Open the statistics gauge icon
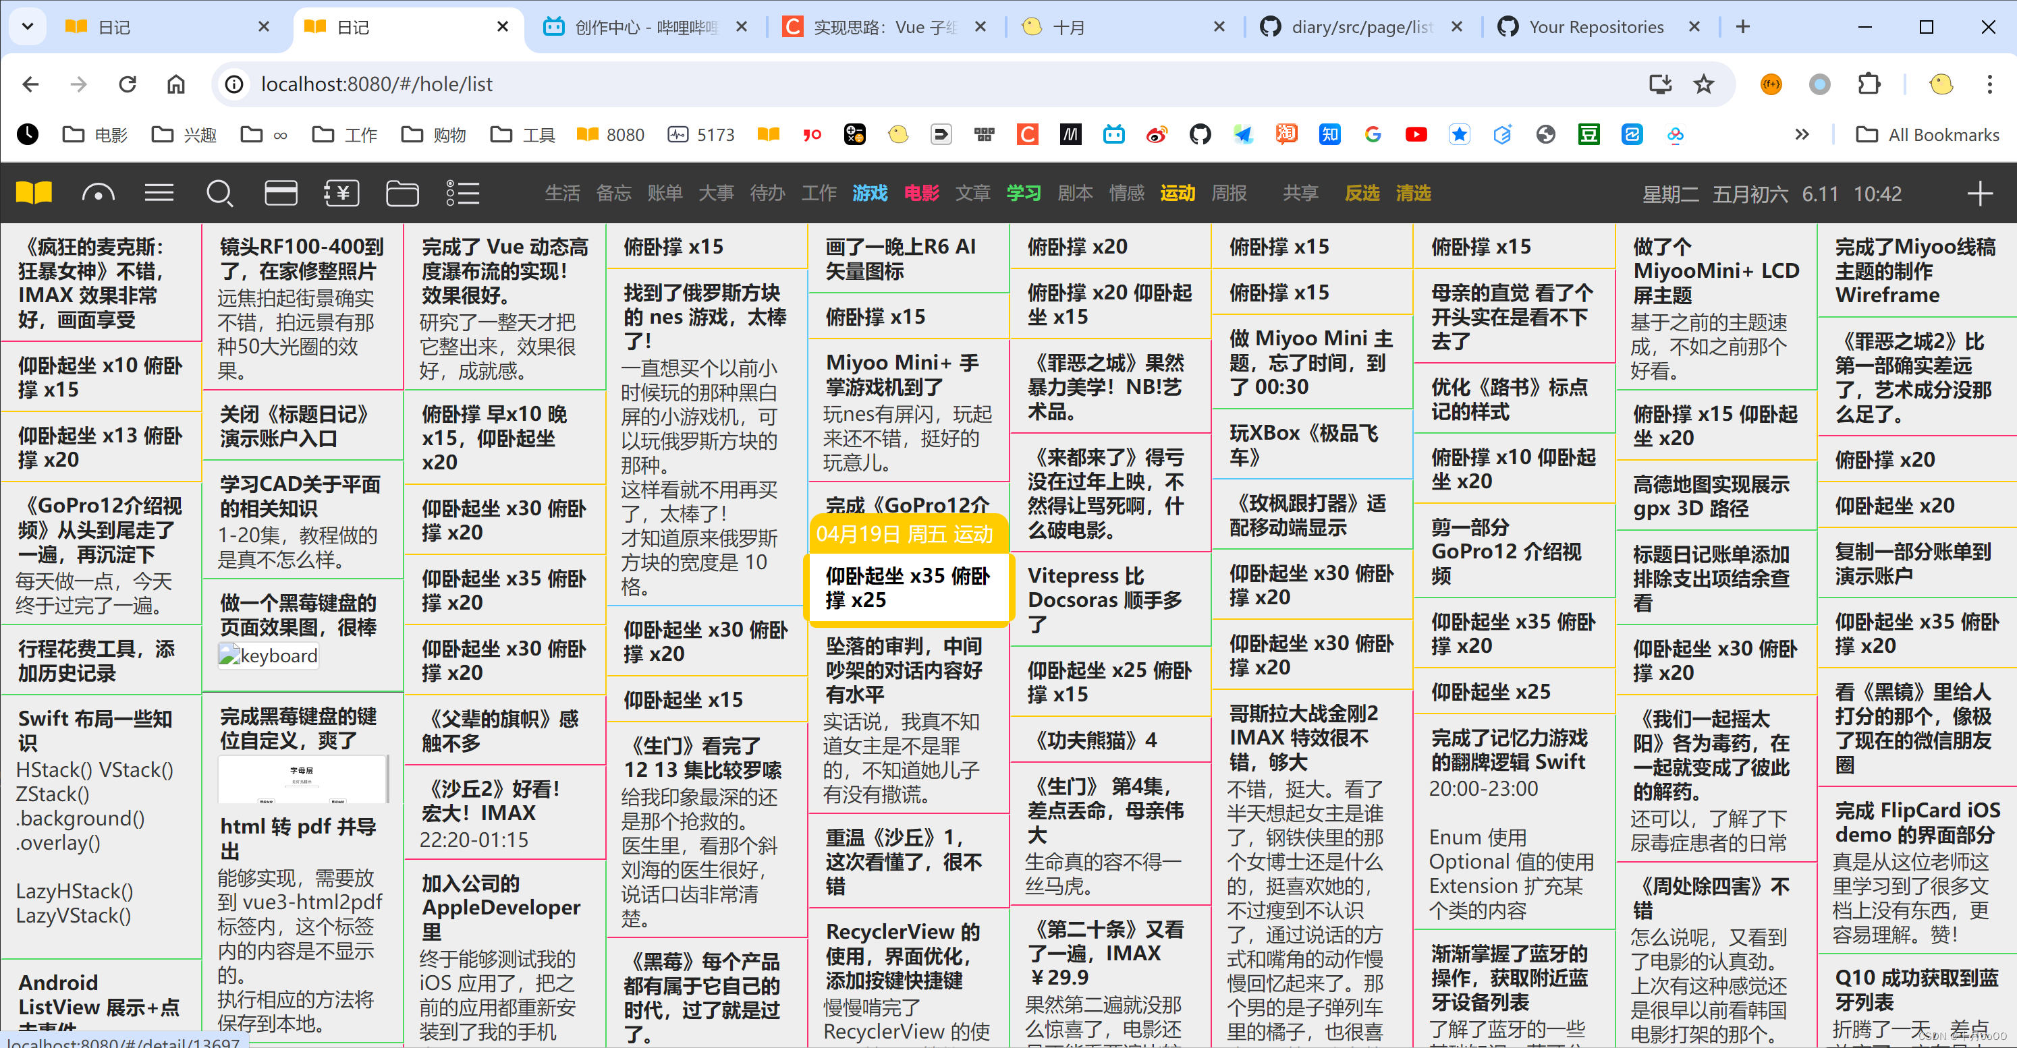The height and width of the screenshot is (1048, 2017). point(98,192)
